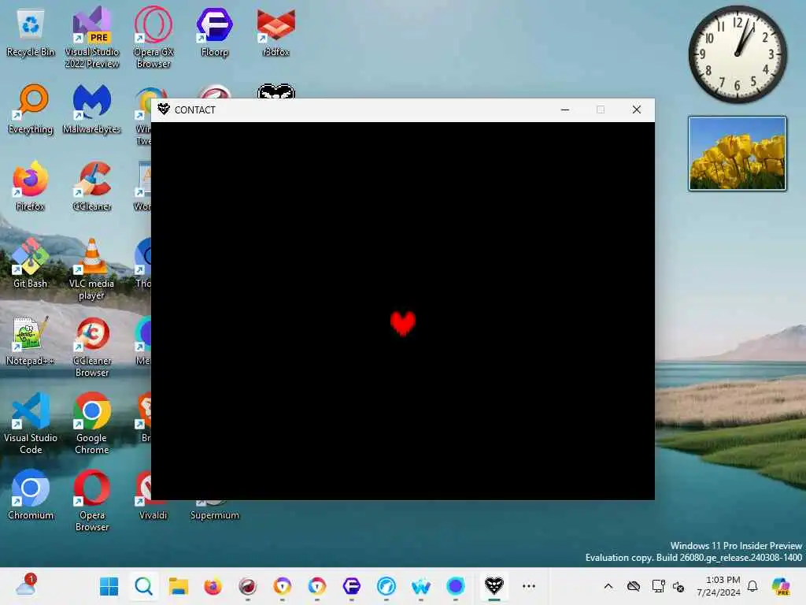The image size is (806, 605).
Task: Select the Google Chrome desktop shortcut
Action: pyautogui.click(x=91, y=423)
